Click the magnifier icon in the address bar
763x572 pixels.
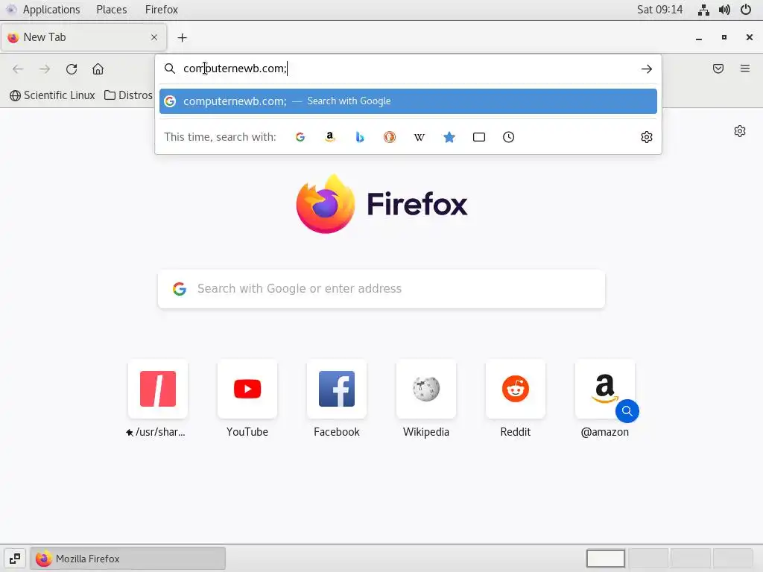[169, 69]
